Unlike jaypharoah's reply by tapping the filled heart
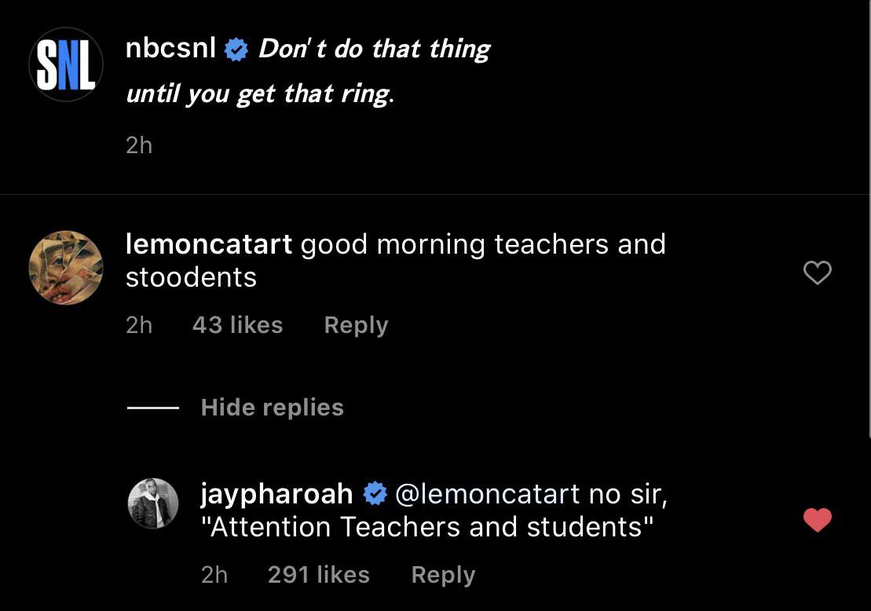The height and width of the screenshot is (611, 871). click(818, 519)
